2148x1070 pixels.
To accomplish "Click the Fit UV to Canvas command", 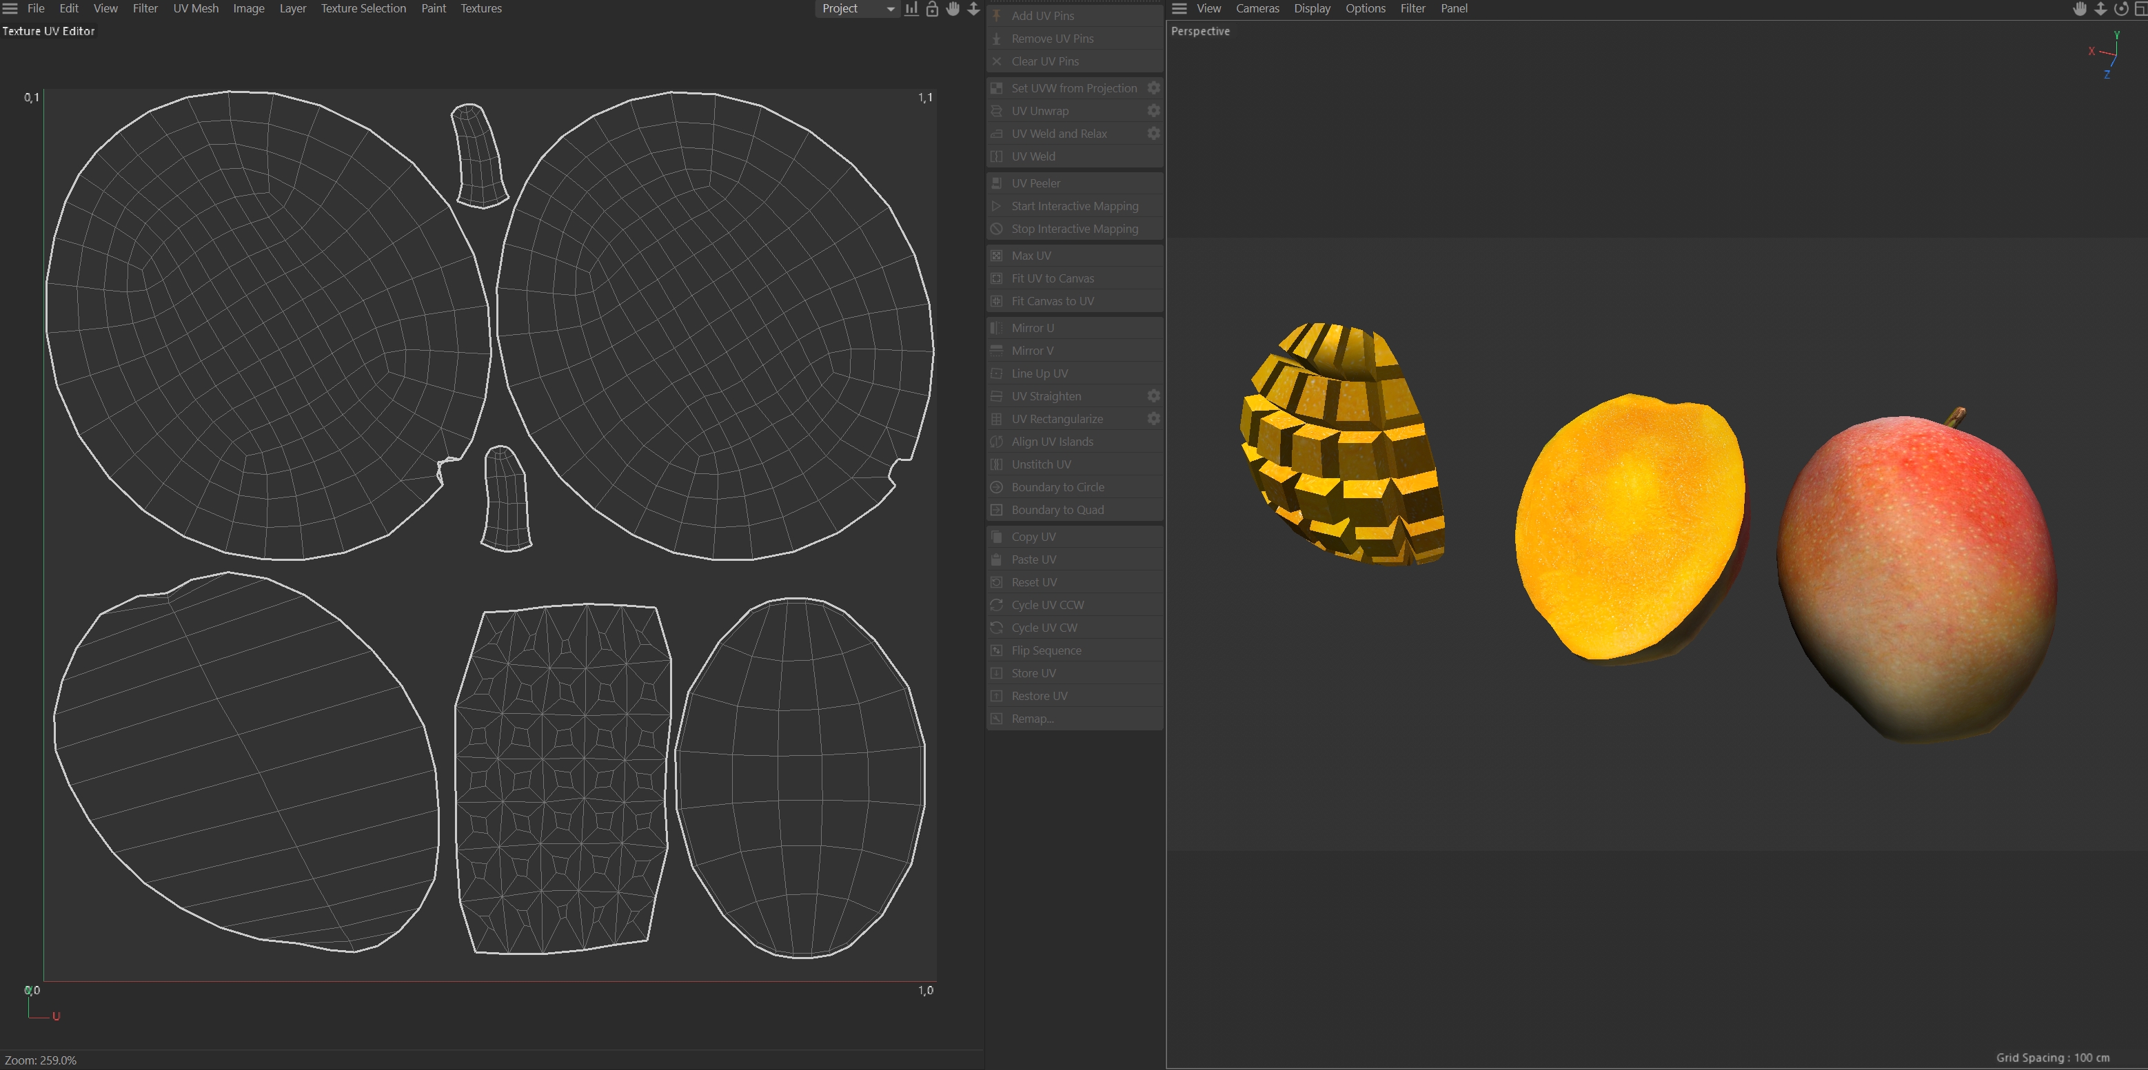I will [1053, 278].
